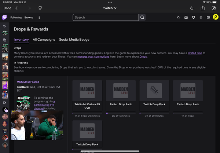Switch to All Campaigns tab
Screen dimensions: 220x153
point(44,40)
